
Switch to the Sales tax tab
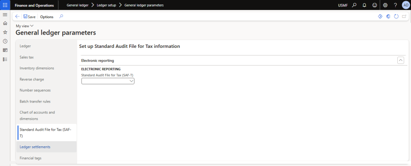coord(26,57)
